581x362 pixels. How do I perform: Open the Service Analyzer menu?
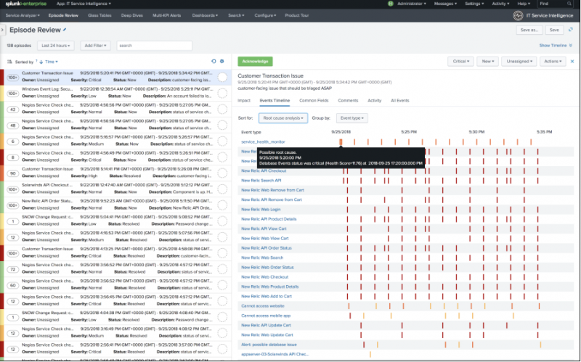coord(23,15)
